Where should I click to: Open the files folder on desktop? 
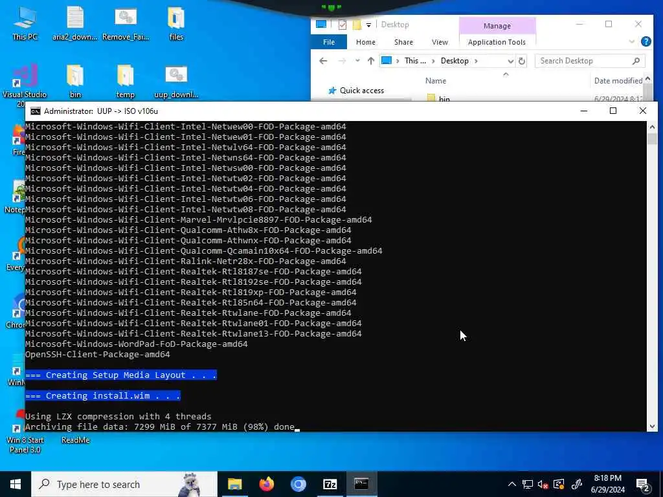(x=176, y=23)
